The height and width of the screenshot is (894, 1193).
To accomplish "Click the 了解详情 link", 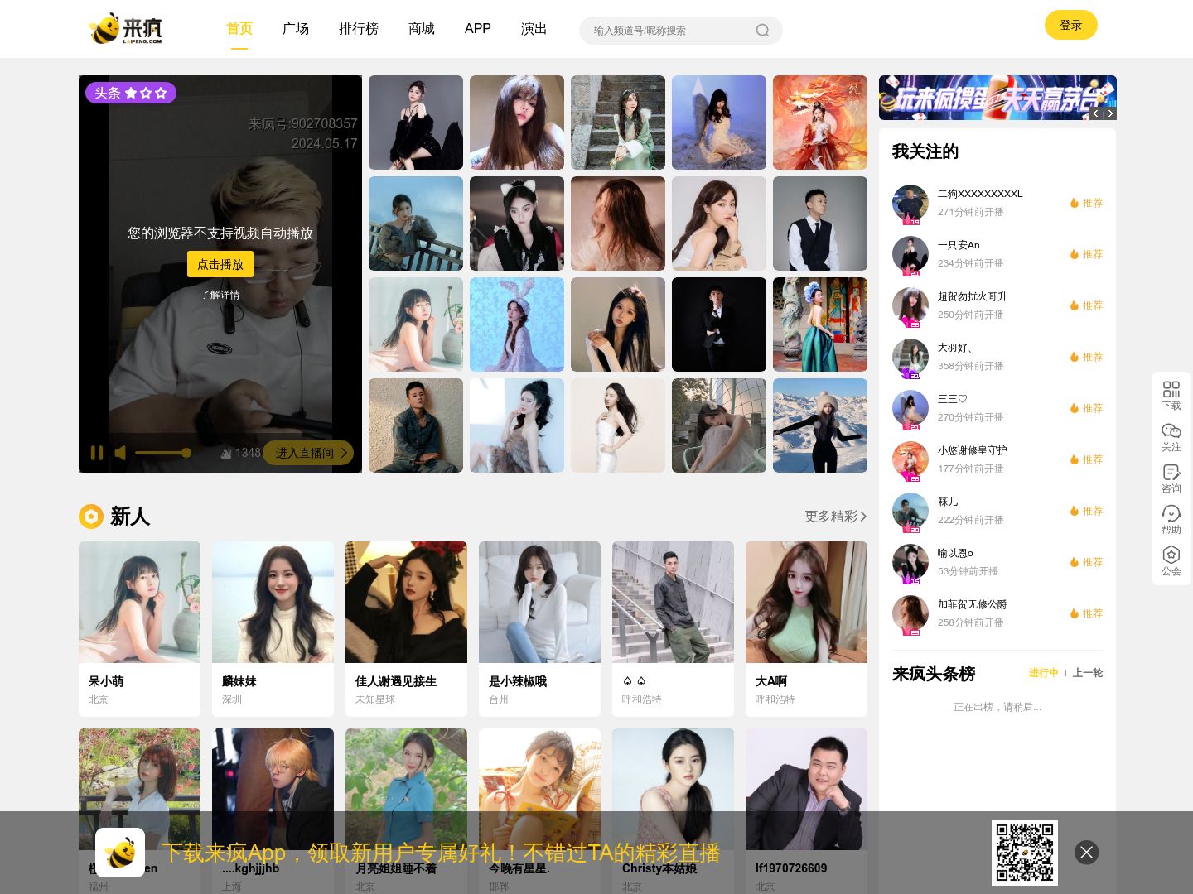I will tap(220, 295).
